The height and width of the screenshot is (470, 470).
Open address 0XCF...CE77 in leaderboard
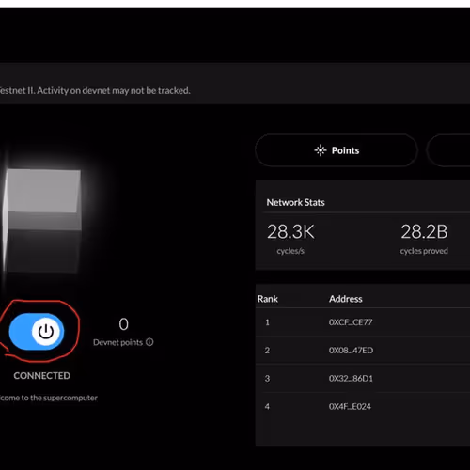[351, 322]
